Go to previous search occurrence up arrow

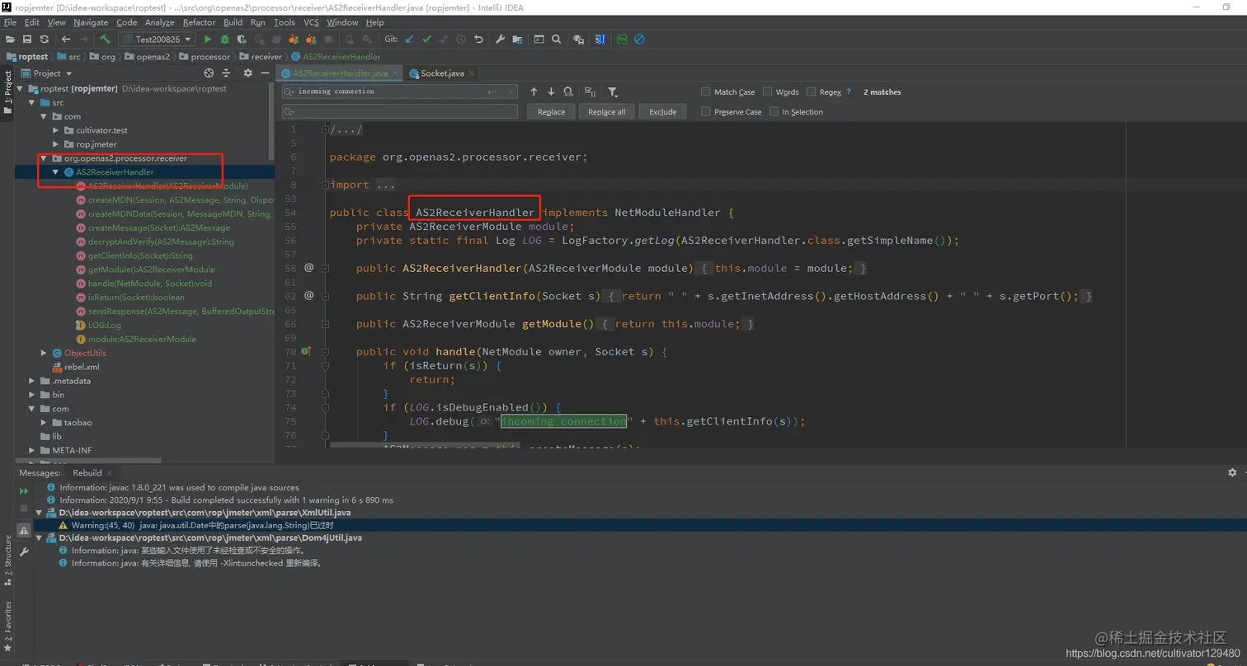pos(534,91)
